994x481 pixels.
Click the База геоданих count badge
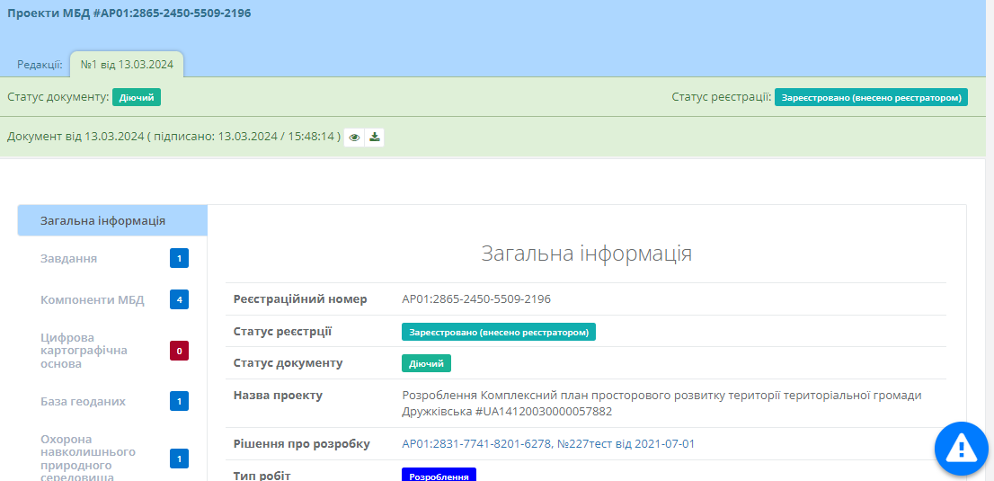179,401
